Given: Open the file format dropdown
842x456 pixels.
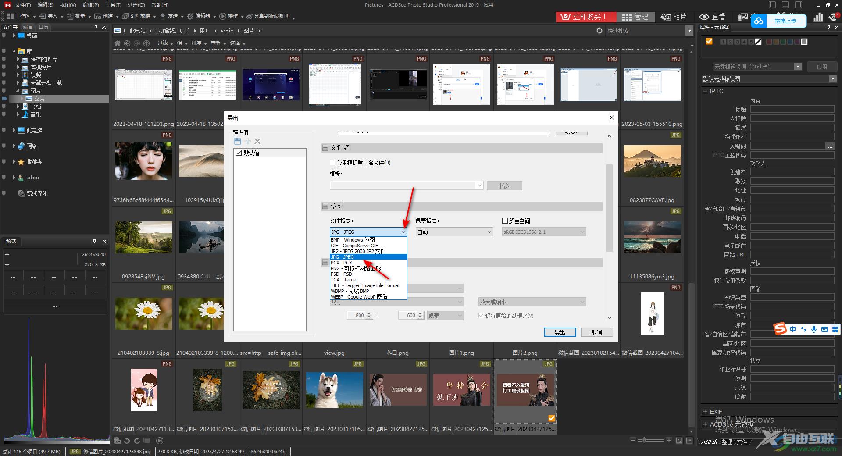Looking at the screenshot, I should coord(368,232).
